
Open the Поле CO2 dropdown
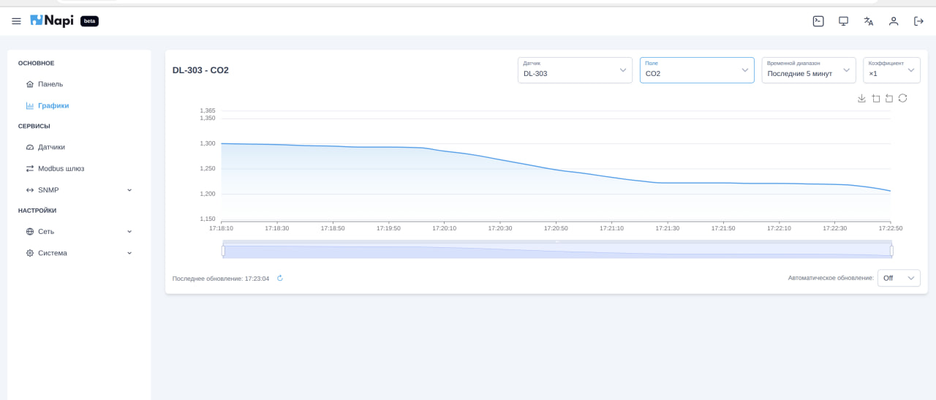click(697, 70)
